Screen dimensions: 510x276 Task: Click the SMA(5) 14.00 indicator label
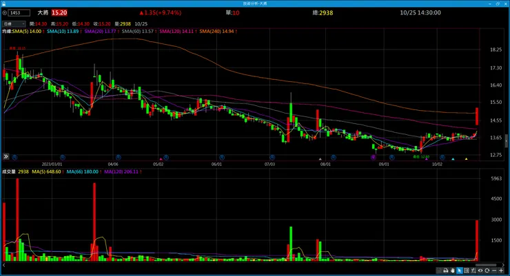pyautogui.click(x=28, y=31)
